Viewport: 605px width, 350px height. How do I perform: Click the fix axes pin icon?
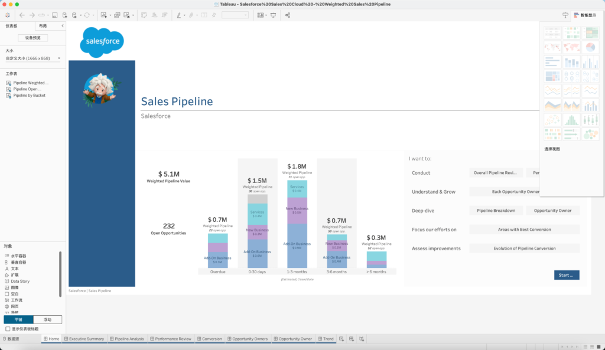(x=214, y=15)
